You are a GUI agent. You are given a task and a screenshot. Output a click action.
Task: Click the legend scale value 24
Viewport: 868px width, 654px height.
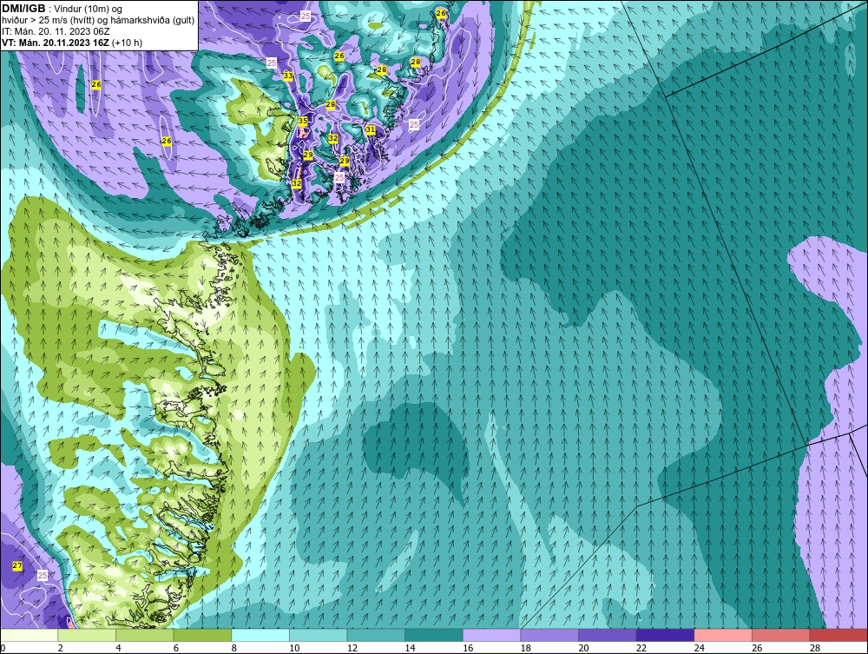[699, 648]
